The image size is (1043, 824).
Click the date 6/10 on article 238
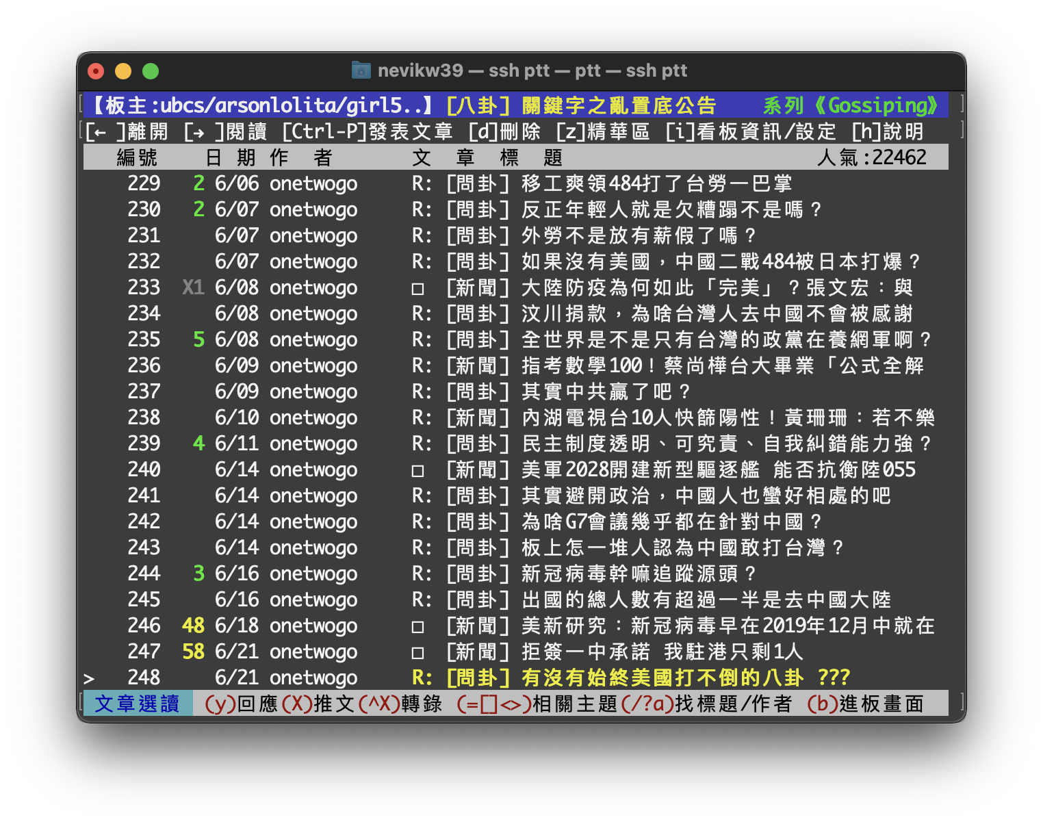[x=237, y=417]
